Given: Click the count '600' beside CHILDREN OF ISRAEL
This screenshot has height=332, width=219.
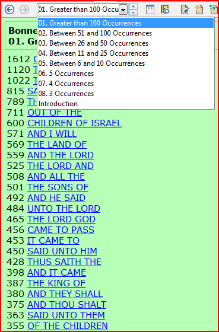Looking at the screenshot, I should [15, 123].
